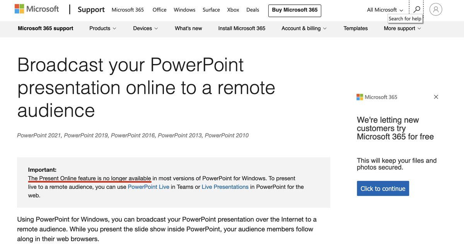Open the search magnifier icon
464x247 pixels.
pyautogui.click(x=417, y=9)
